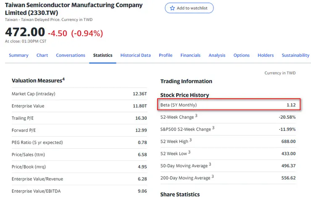Image resolution: width=311 pixels, height=197 pixels.
Task: Click the star icon beside Add to watchlist
Action: click(x=172, y=8)
